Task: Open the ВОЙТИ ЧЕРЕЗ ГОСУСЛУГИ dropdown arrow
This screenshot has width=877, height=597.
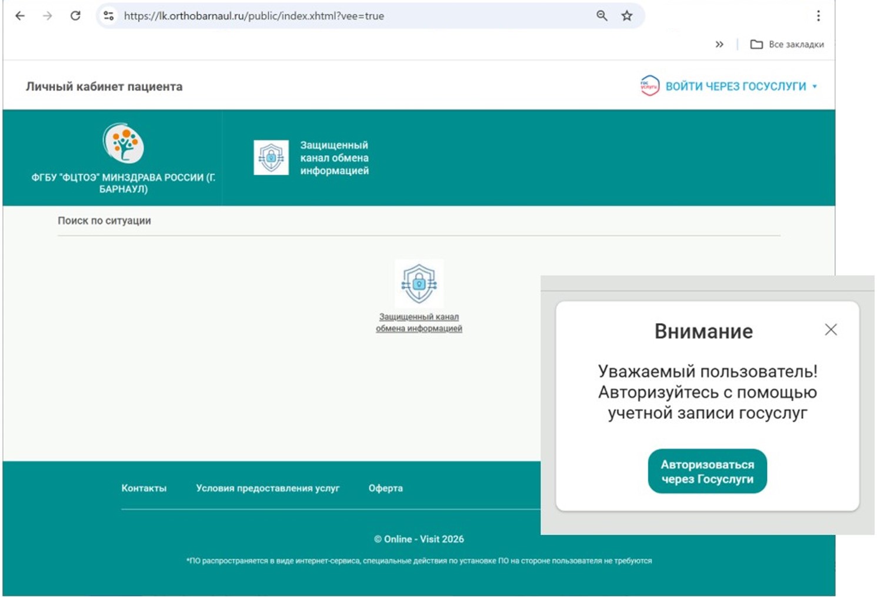Action: point(815,86)
